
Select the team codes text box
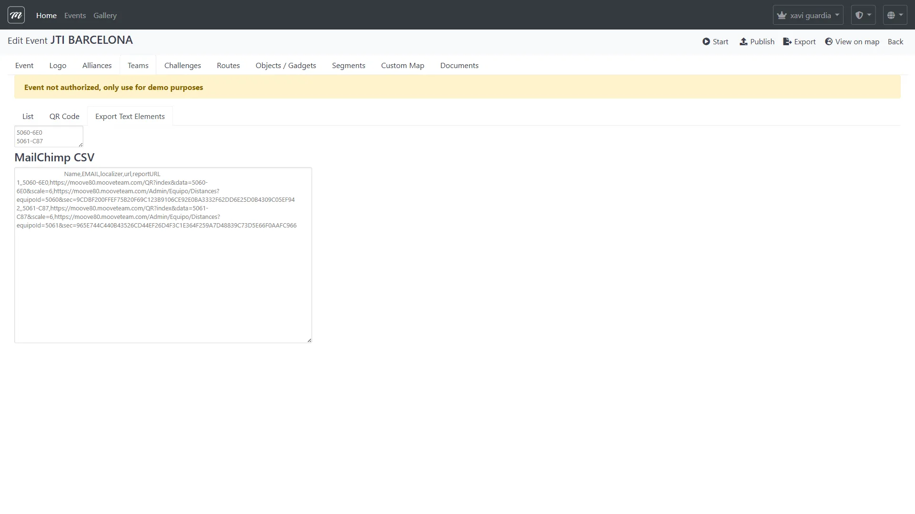48,137
